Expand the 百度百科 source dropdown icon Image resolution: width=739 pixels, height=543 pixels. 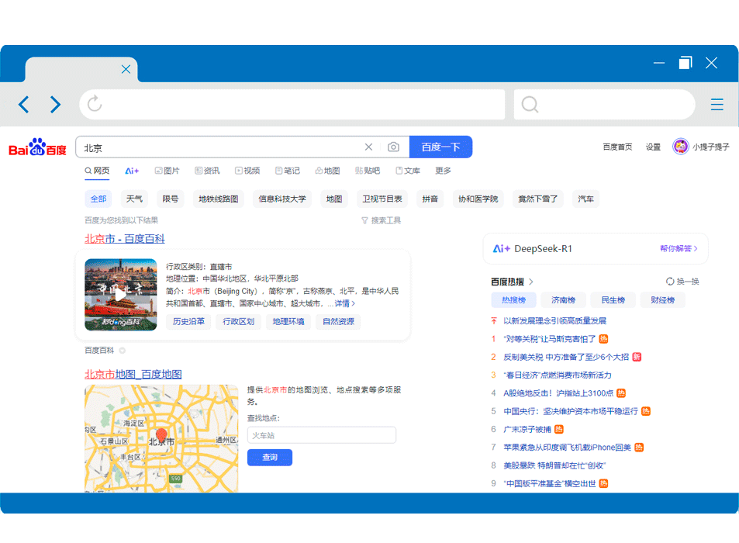123,351
